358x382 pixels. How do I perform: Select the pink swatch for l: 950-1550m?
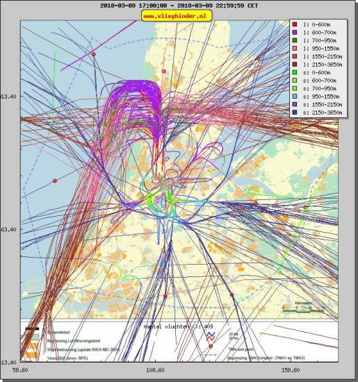click(x=295, y=49)
